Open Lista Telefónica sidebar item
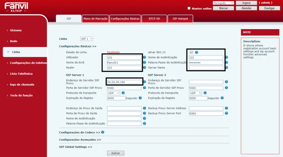The height and width of the screenshot is (157, 283). point(21,74)
